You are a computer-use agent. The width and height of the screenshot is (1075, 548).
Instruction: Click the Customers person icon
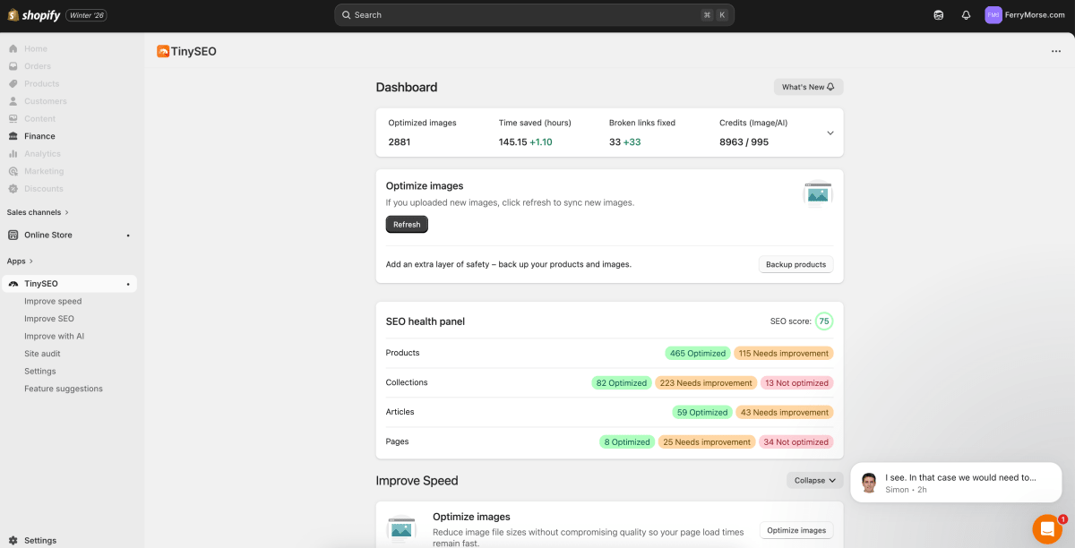pyautogui.click(x=13, y=101)
